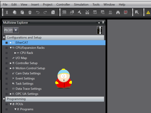This screenshot has width=151, height=113.
Task: Collapse the POUs tree node
Action: pyautogui.click(x=11, y=104)
